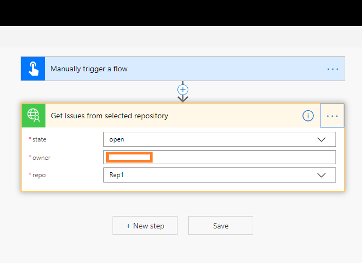Expand the repo dropdown chevron
The image size is (362, 263).
[x=321, y=175]
